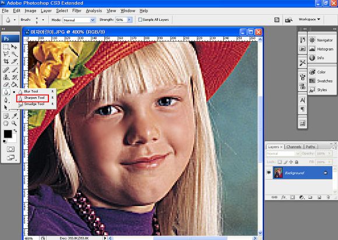Select the History Brush tool
Image resolution: width=338 pixels, height=240 pixels.
click(x=14, y=77)
